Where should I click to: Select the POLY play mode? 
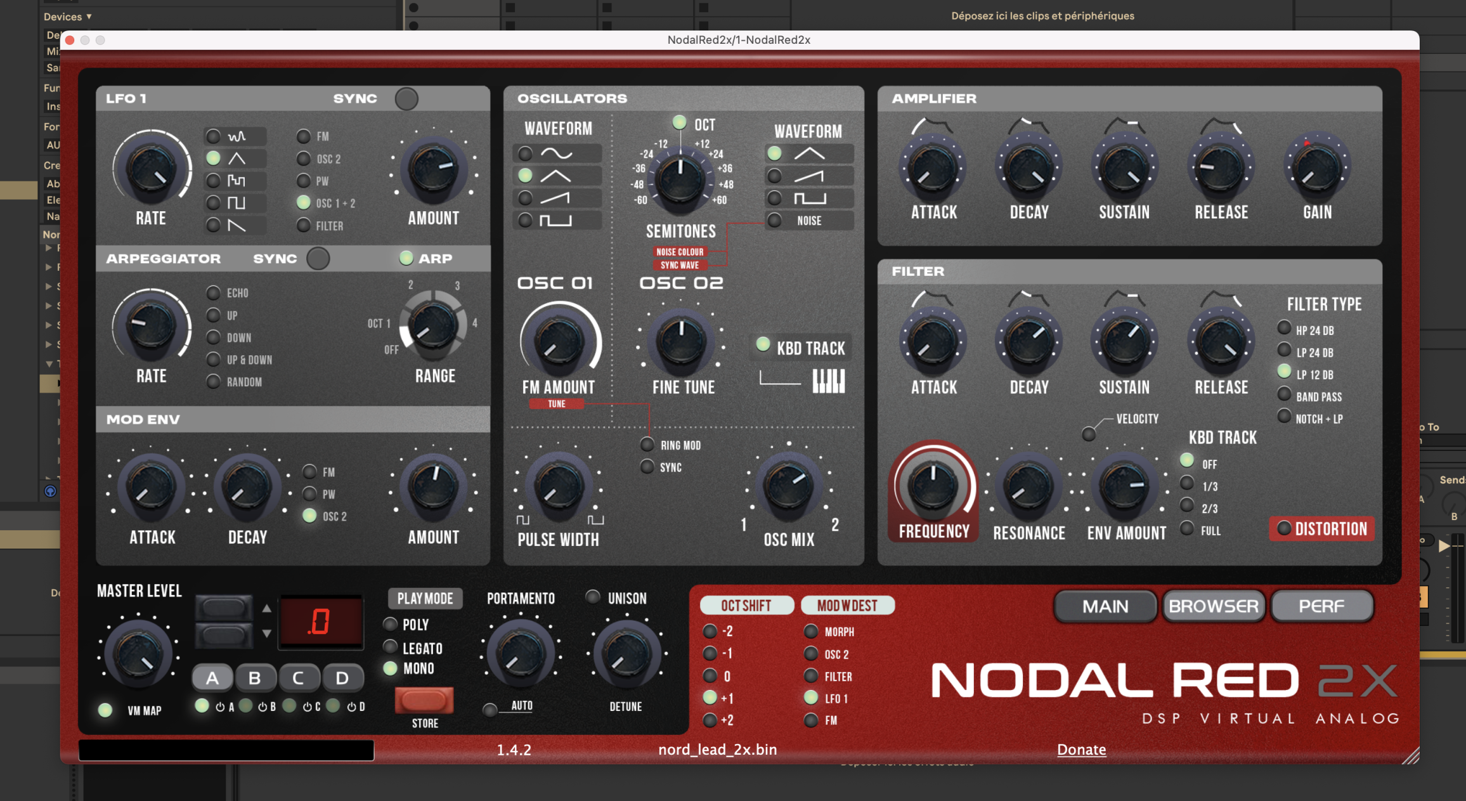click(391, 624)
